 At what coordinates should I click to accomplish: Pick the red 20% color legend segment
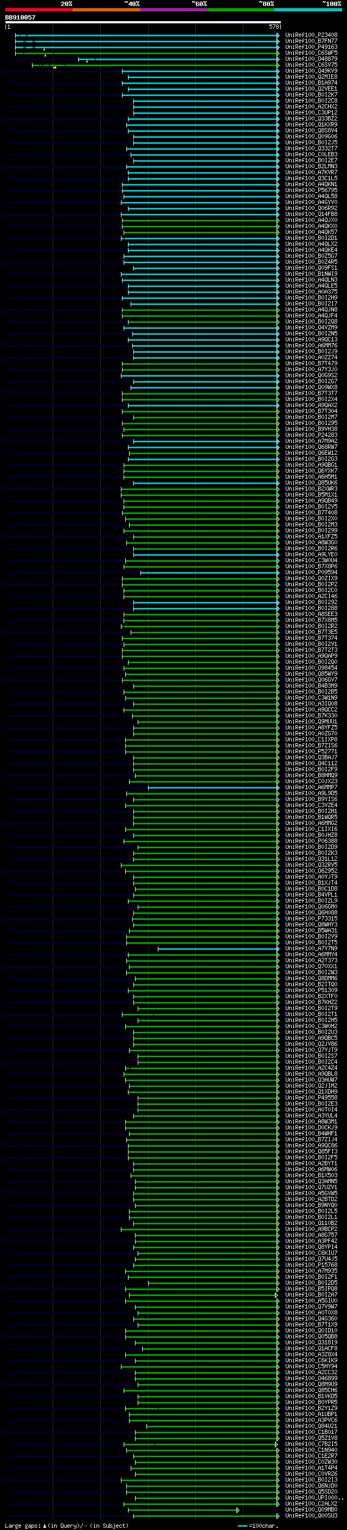[x=38, y=10]
